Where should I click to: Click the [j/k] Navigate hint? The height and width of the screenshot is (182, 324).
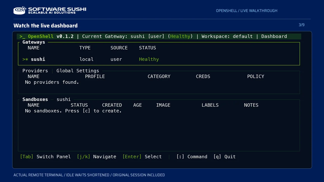click(x=96, y=157)
